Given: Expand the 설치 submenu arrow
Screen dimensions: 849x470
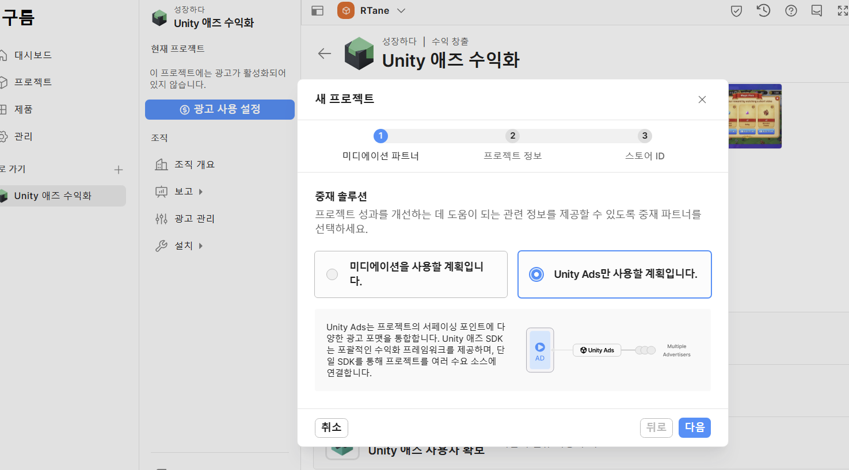Looking at the screenshot, I should [201, 246].
